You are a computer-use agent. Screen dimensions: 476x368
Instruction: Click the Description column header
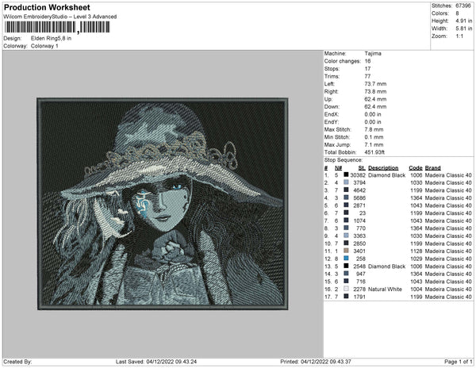pos(383,168)
